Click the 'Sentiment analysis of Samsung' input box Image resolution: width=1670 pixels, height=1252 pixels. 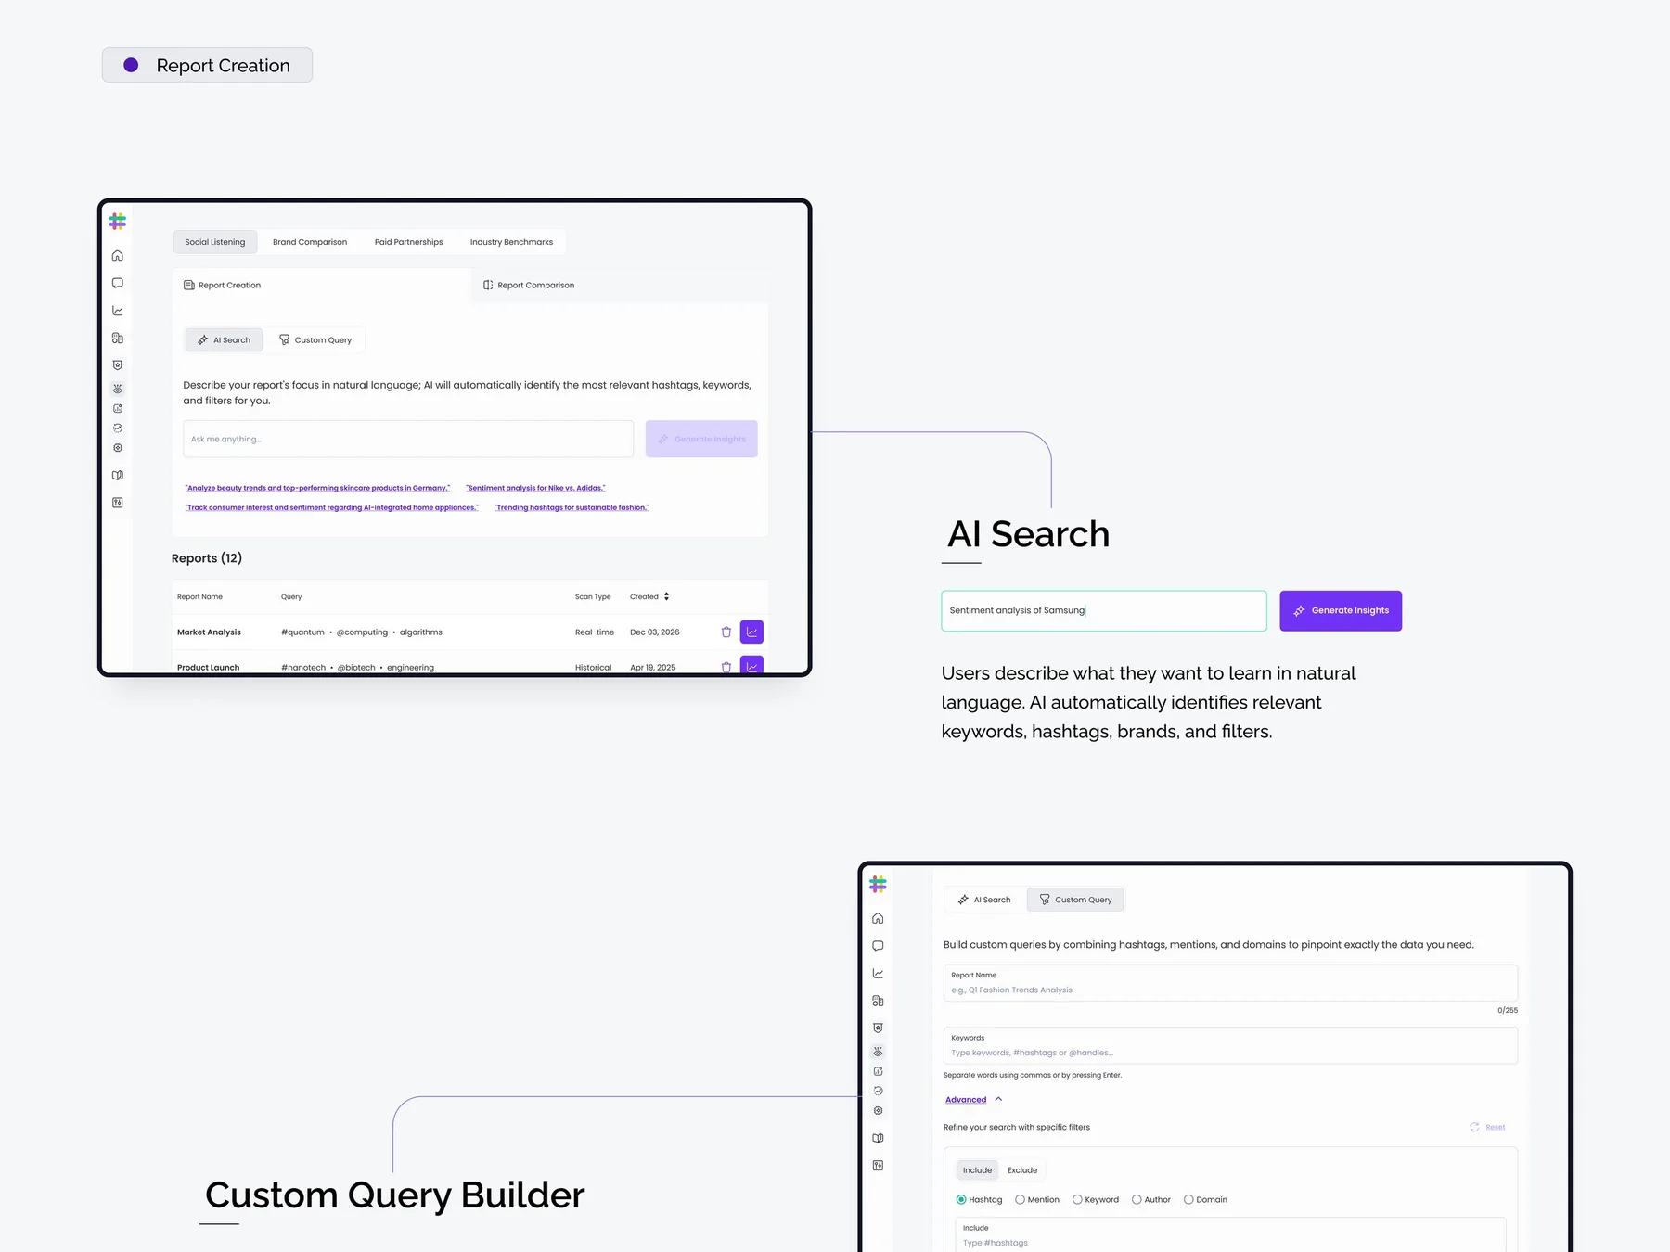click(1104, 610)
